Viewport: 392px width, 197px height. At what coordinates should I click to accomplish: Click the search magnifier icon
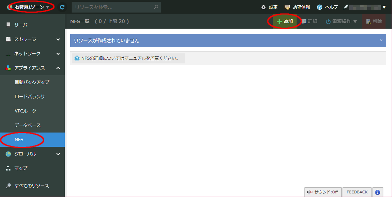coord(156,7)
